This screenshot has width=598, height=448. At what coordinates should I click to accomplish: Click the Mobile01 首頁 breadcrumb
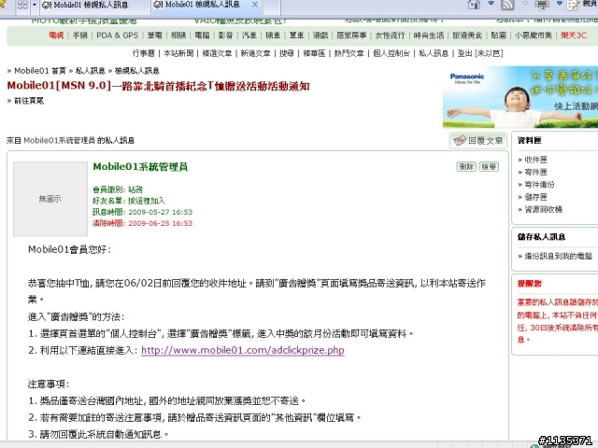pos(40,71)
